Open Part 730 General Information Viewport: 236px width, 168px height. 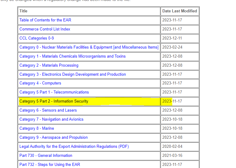point(46,156)
